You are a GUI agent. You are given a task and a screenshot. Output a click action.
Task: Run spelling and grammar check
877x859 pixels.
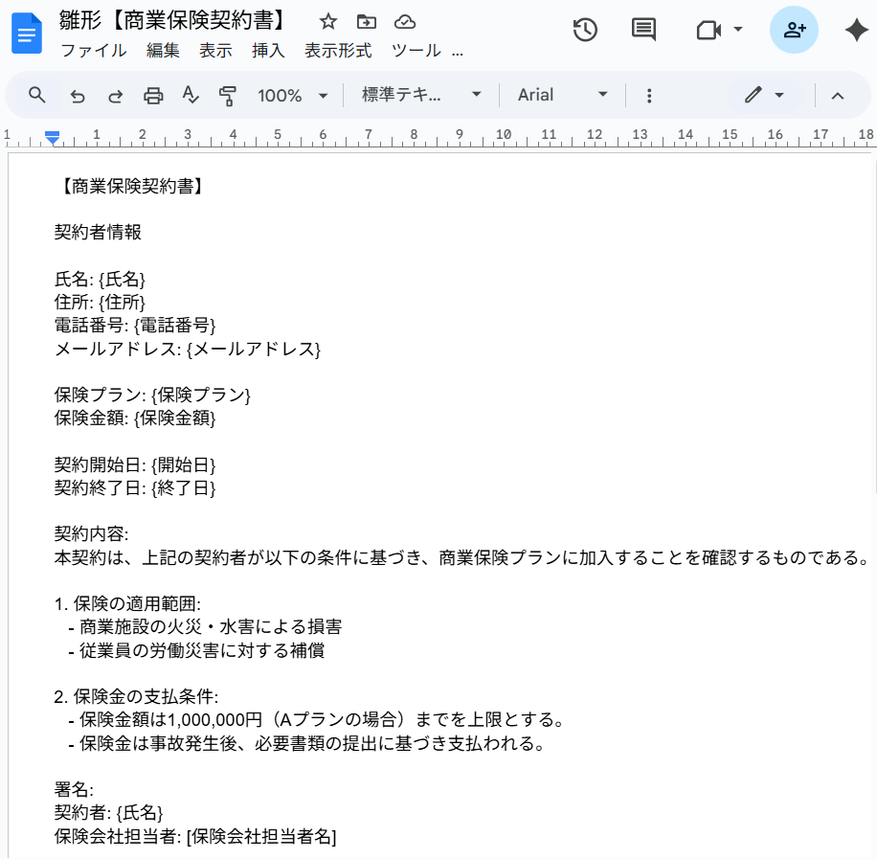(x=191, y=95)
